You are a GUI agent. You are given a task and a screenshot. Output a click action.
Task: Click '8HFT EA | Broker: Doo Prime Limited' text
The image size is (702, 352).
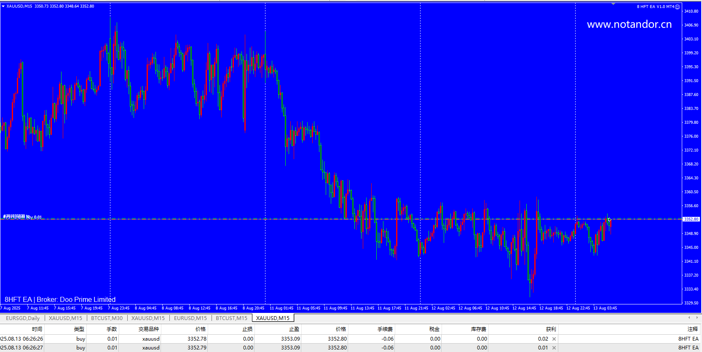pos(60,299)
